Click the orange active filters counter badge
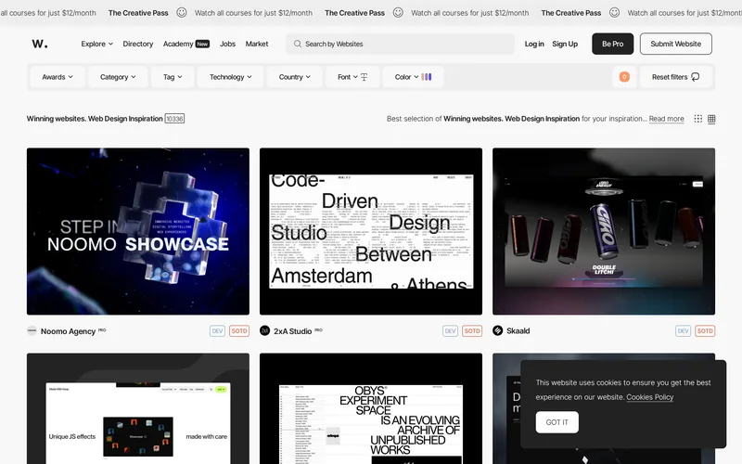Viewport: 742px width, 464px height. (624, 77)
